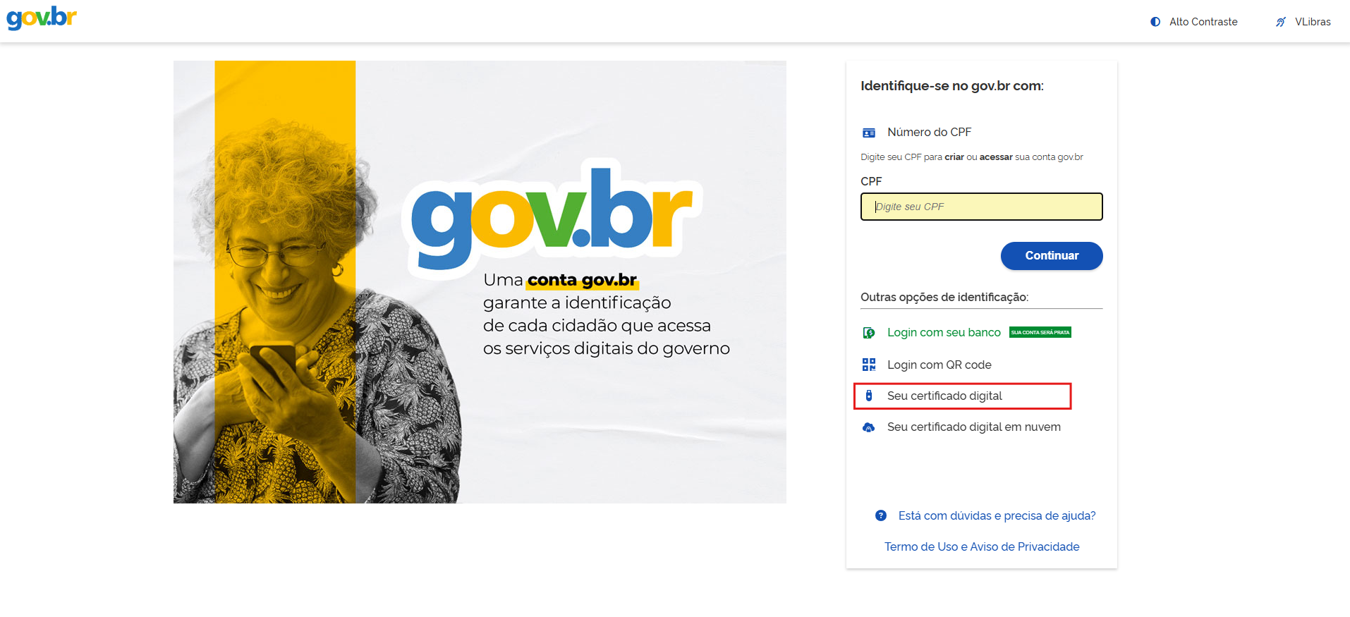
Task: Click the VLibras sign-language icon
Action: (x=1281, y=22)
